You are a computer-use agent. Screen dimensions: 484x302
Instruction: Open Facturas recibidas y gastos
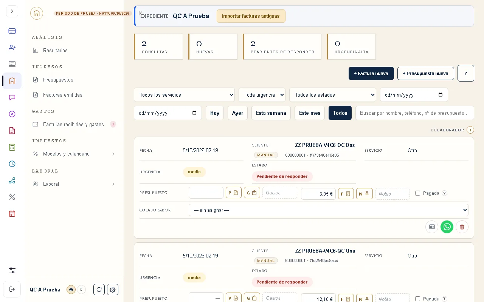pos(73,124)
